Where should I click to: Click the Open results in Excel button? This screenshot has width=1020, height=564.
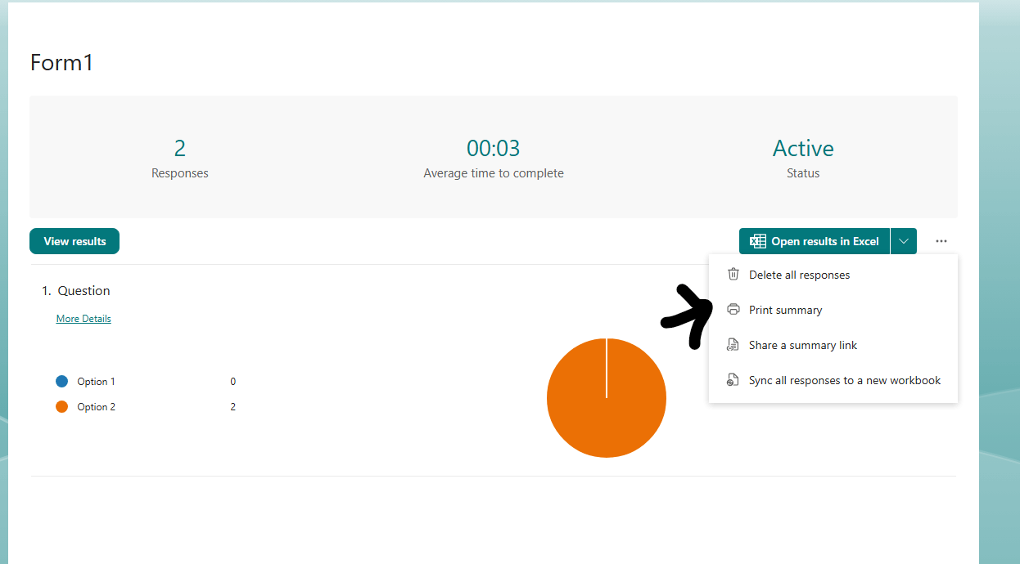(815, 241)
